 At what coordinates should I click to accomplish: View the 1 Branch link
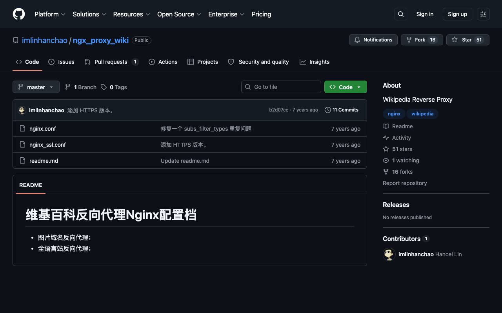[81, 87]
